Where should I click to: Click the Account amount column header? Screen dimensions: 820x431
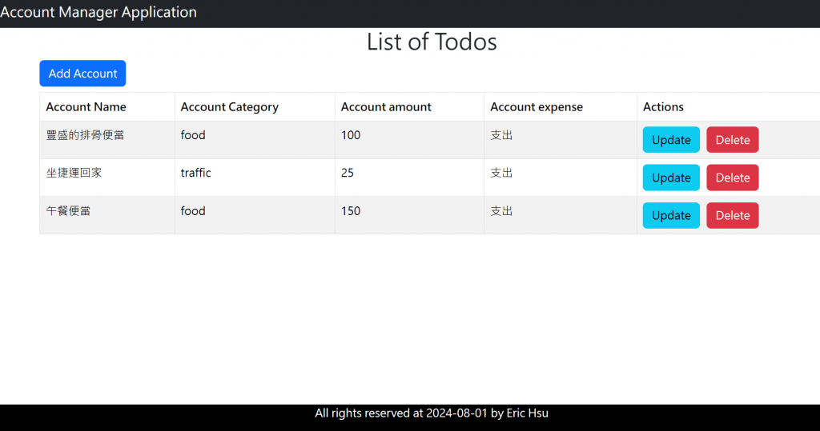tap(386, 107)
